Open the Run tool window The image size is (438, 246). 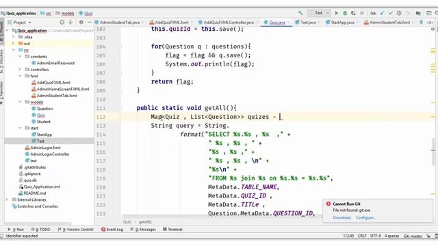coord(16,230)
